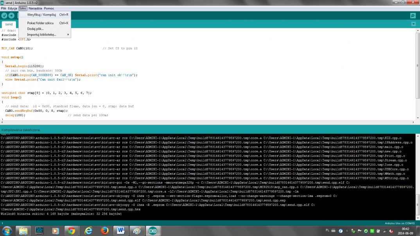The height and width of the screenshot is (236, 420).
Task: Click the code editor vertical scrollbar thumb
Action: click(x=418, y=66)
